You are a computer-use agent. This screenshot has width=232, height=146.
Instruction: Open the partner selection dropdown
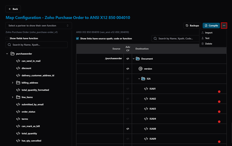click(x=39, y=25)
